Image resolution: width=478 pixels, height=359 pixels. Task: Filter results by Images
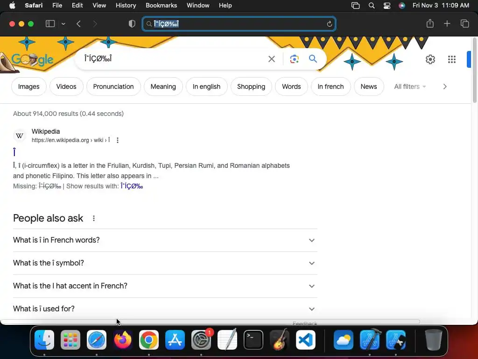pyautogui.click(x=28, y=86)
